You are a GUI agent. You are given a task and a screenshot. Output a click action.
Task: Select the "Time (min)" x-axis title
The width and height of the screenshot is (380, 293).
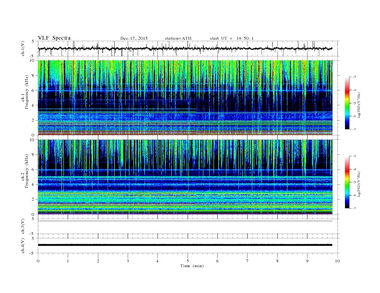192,266
